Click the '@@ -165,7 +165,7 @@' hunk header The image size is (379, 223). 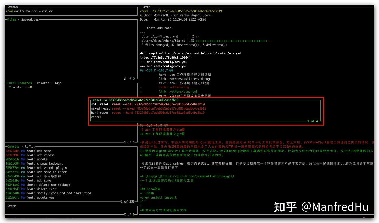[157, 70]
